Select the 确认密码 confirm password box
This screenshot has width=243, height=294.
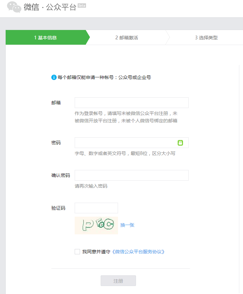(x=131, y=175)
